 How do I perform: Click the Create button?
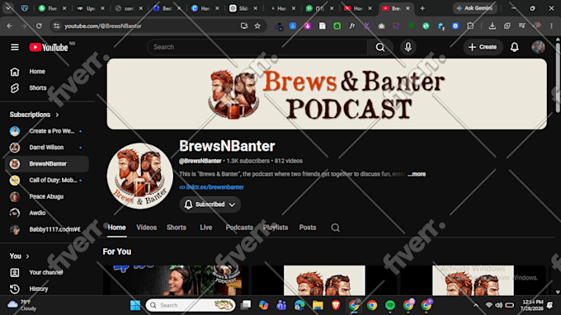(483, 47)
